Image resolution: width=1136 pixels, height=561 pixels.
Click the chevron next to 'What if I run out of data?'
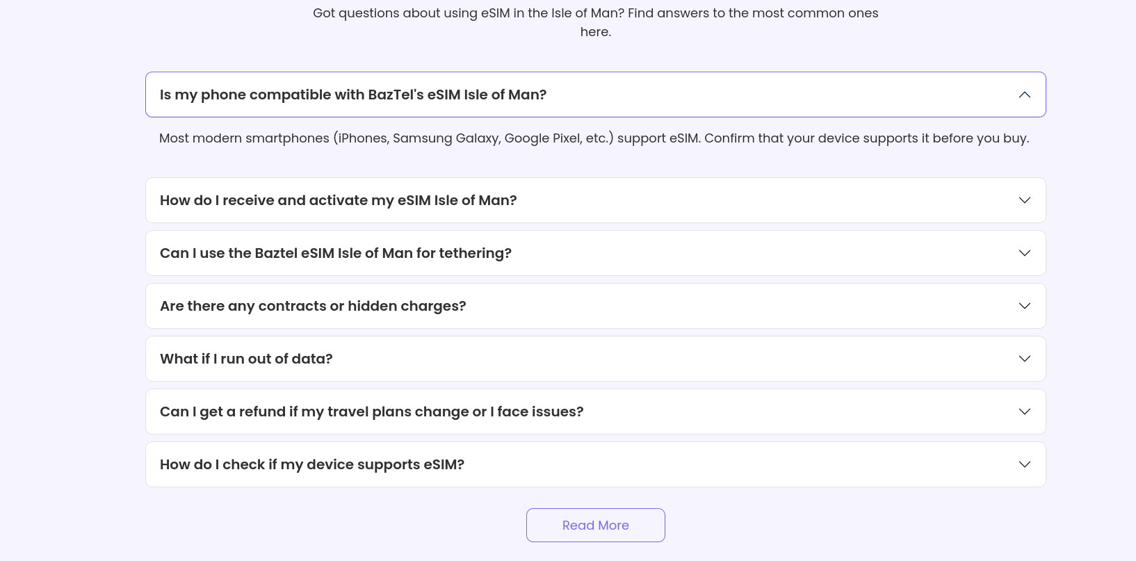[1024, 359]
